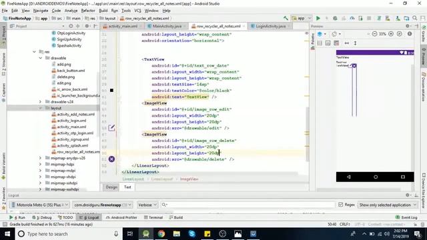Click the Sync Project with Gradle icon

(x=379, y=18)
